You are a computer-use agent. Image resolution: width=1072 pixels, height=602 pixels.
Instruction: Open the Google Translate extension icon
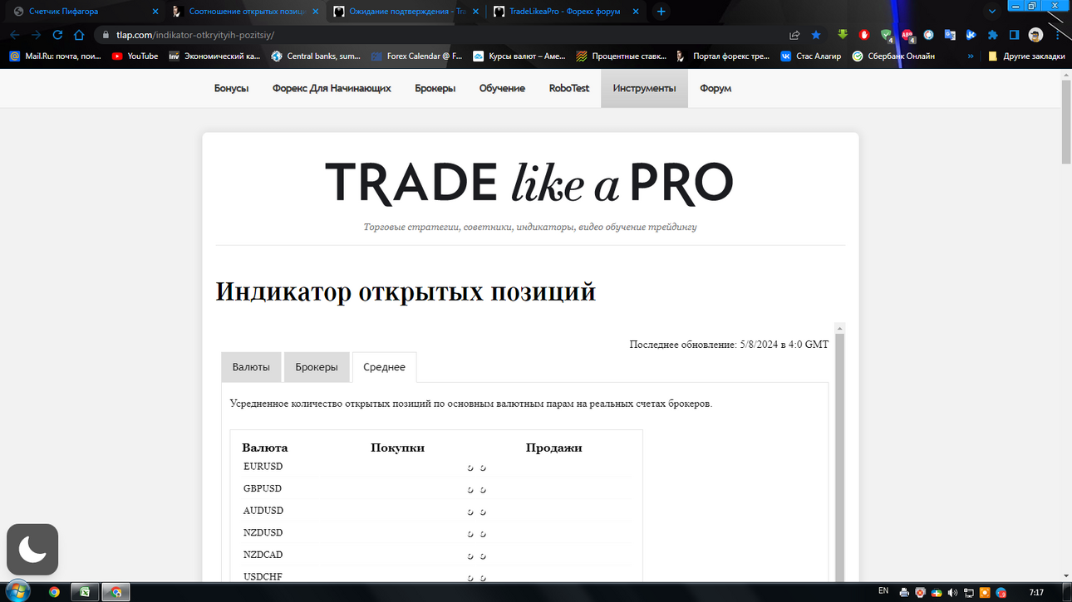pyautogui.click(x=950, y=35)
